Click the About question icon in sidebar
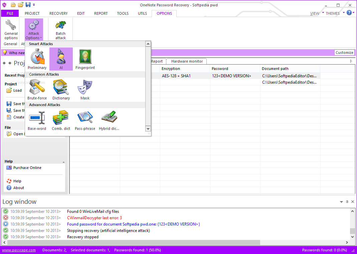Image resolution: width=357 pixels, height=254 pixels. [x=9, y=188]
